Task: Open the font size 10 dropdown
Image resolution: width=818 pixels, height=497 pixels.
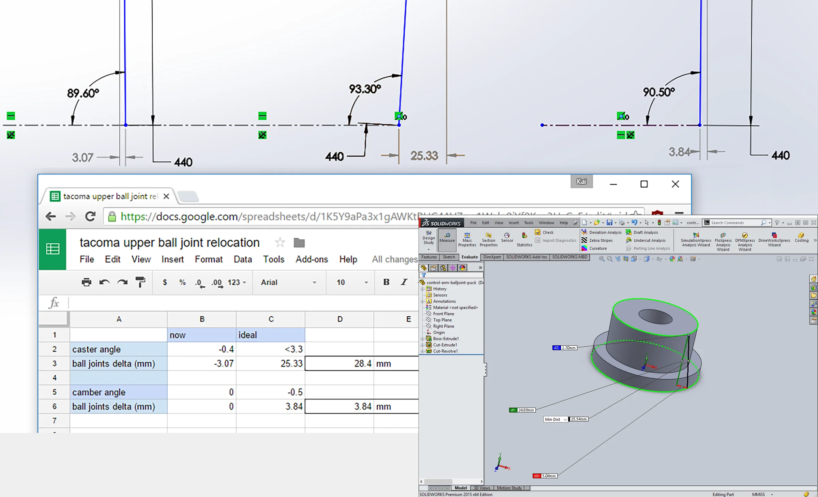Action: [352, 282]
